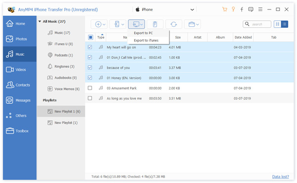This screenshot has width=297, height=183.
Task: Sort by Size column header
Action: (x=178, y=37)
